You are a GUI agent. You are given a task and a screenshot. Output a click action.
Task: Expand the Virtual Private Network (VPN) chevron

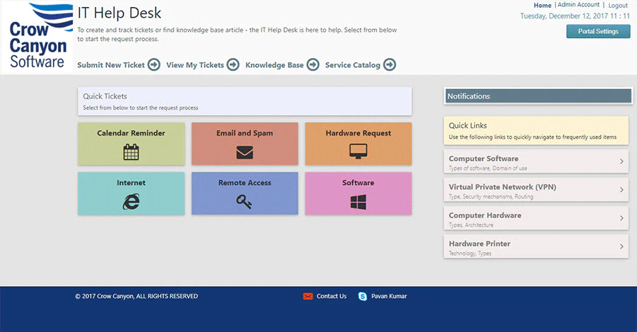pyautogui.click(x=621, y=189)
